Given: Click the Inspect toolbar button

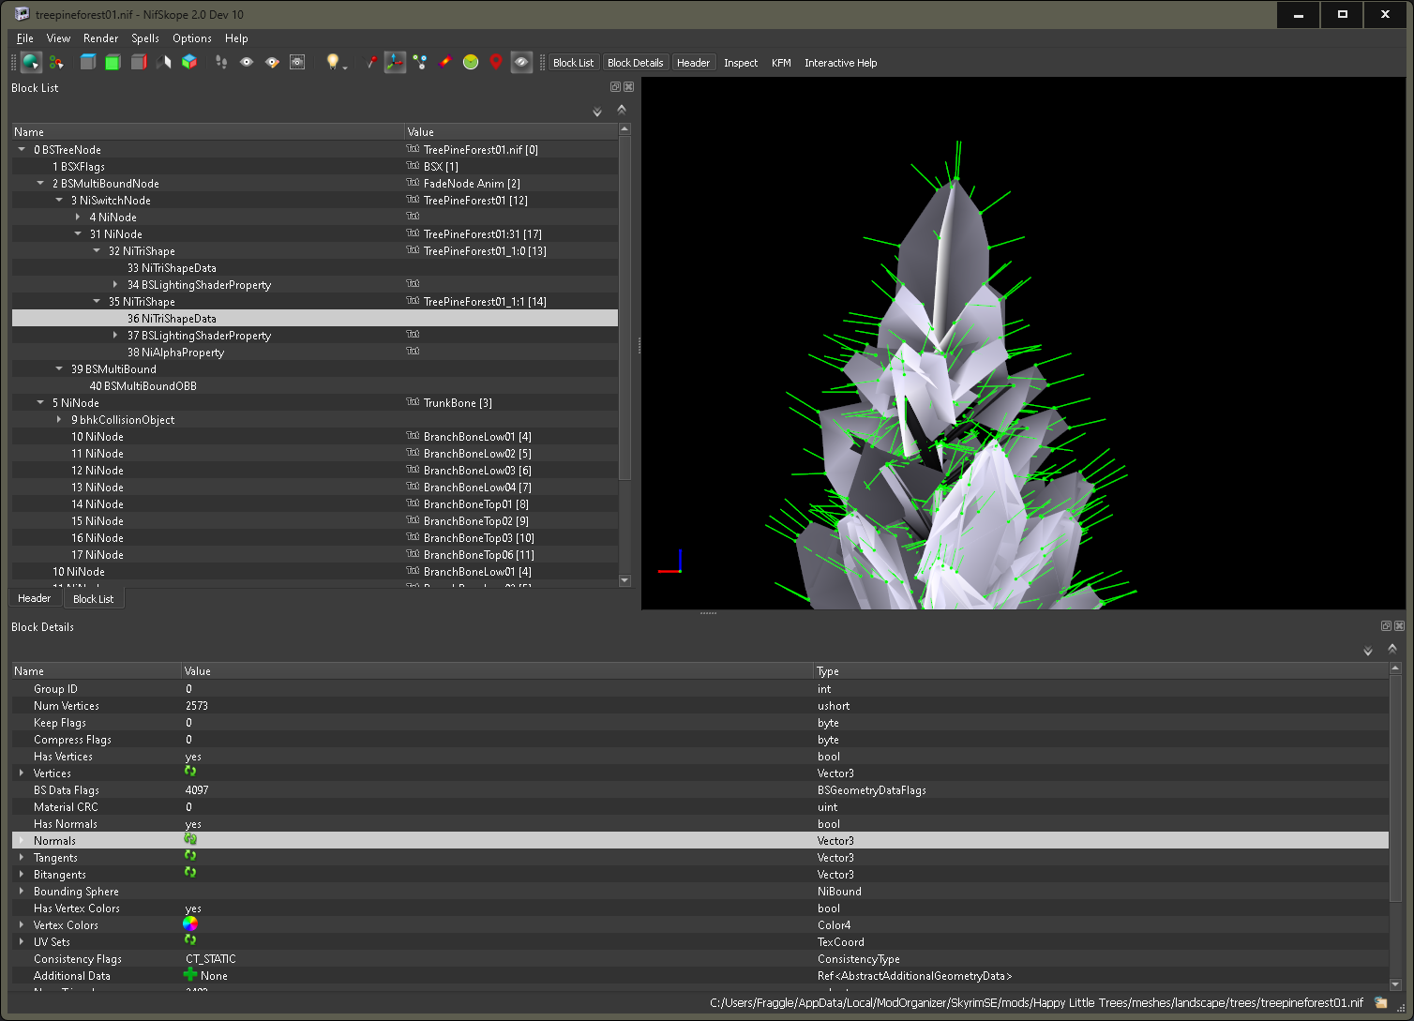Looking at the screenshot, I should pos(740,63).
